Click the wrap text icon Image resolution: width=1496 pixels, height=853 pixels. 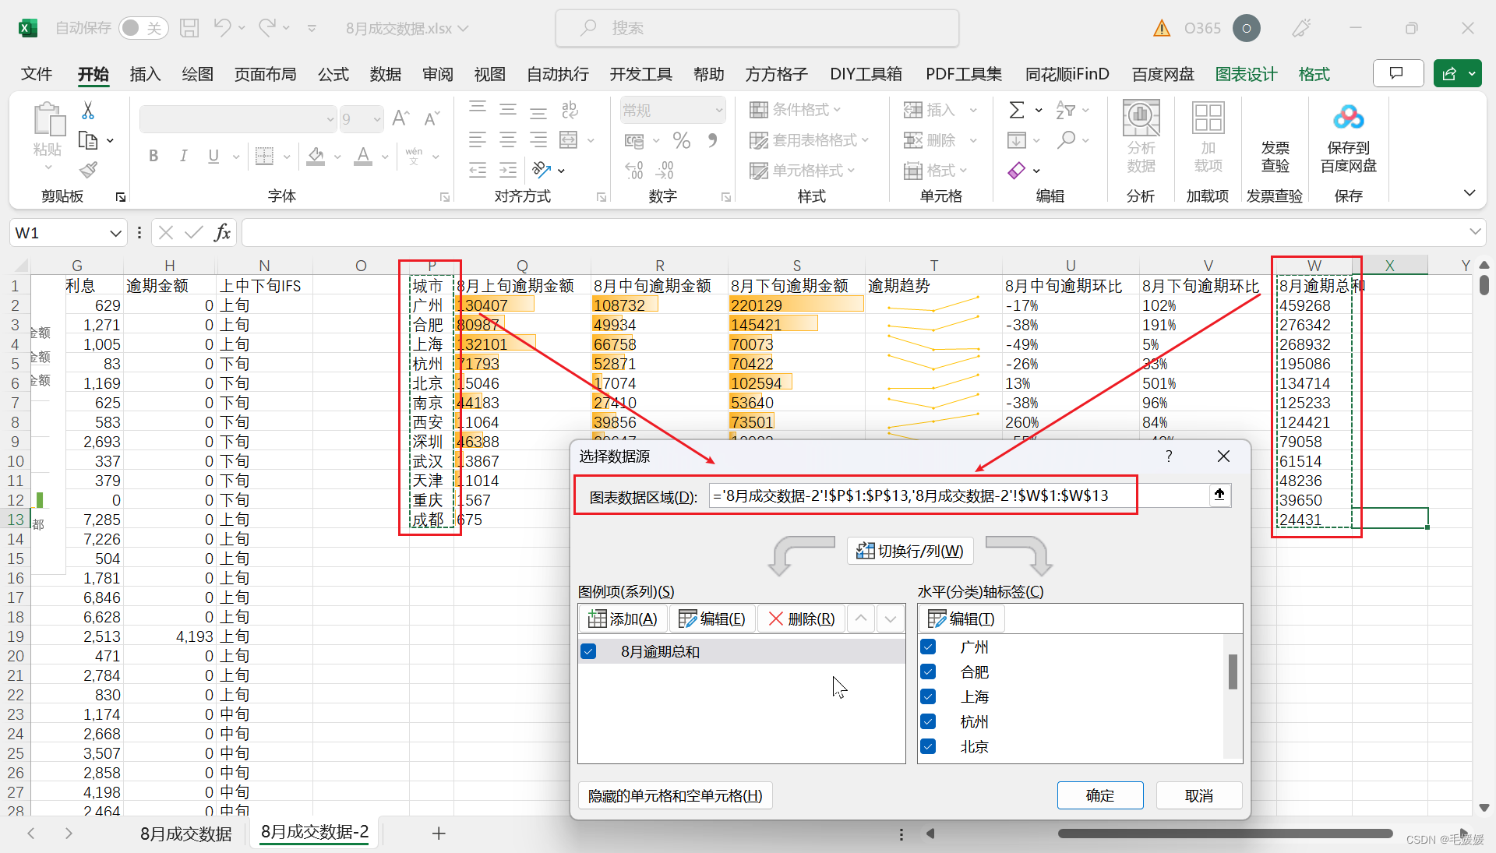click(x=570, y=110)
